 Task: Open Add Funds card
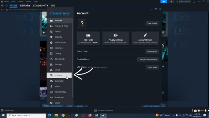click(88, 38)
